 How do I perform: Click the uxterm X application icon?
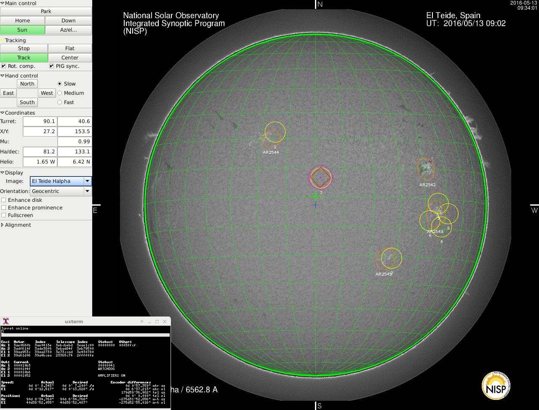pyautogui.click(x=6, y=322)
